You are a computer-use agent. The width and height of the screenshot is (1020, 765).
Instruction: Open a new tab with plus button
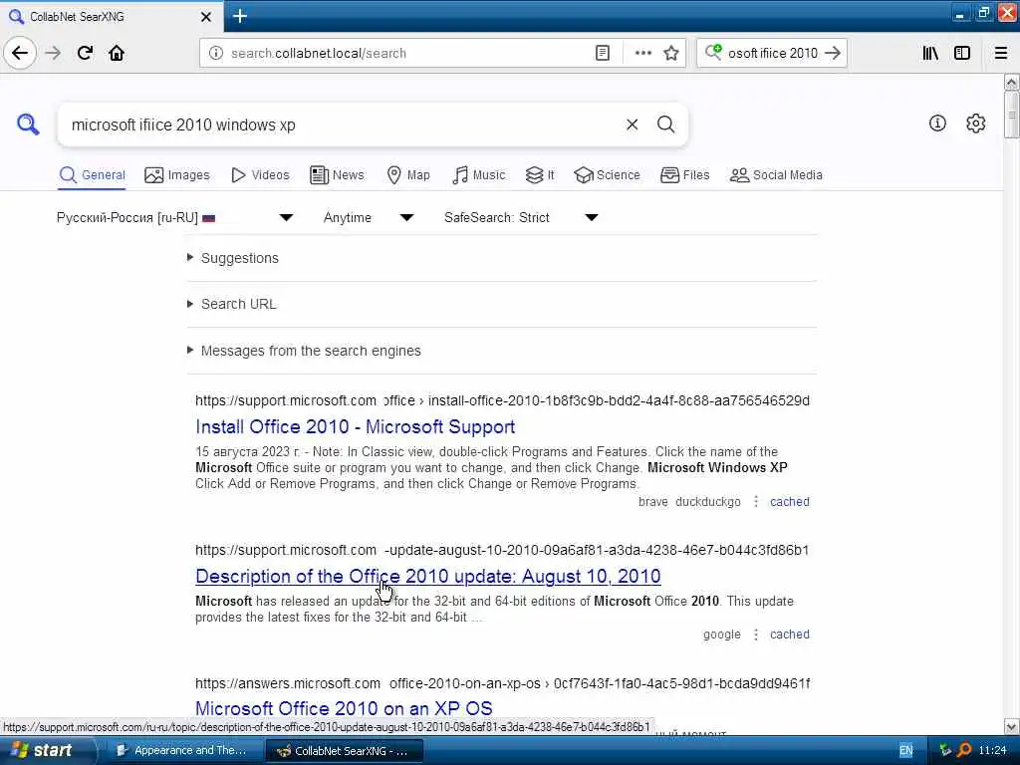coord(239,16)
